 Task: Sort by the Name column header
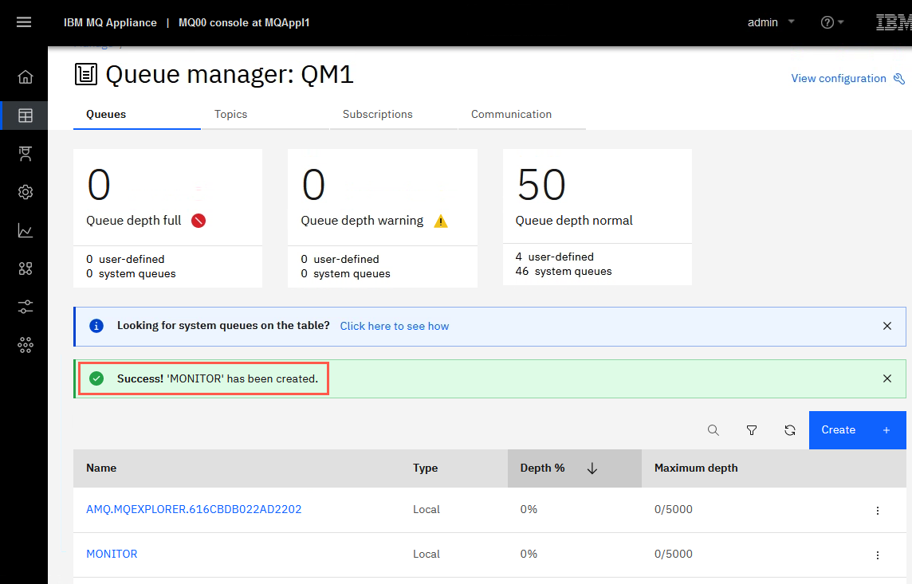101,468
